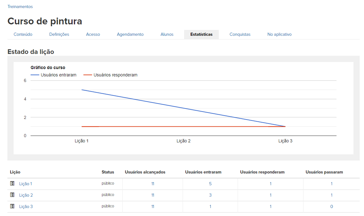
Task: Open the Lição 1 link in table
Action: 26,184
